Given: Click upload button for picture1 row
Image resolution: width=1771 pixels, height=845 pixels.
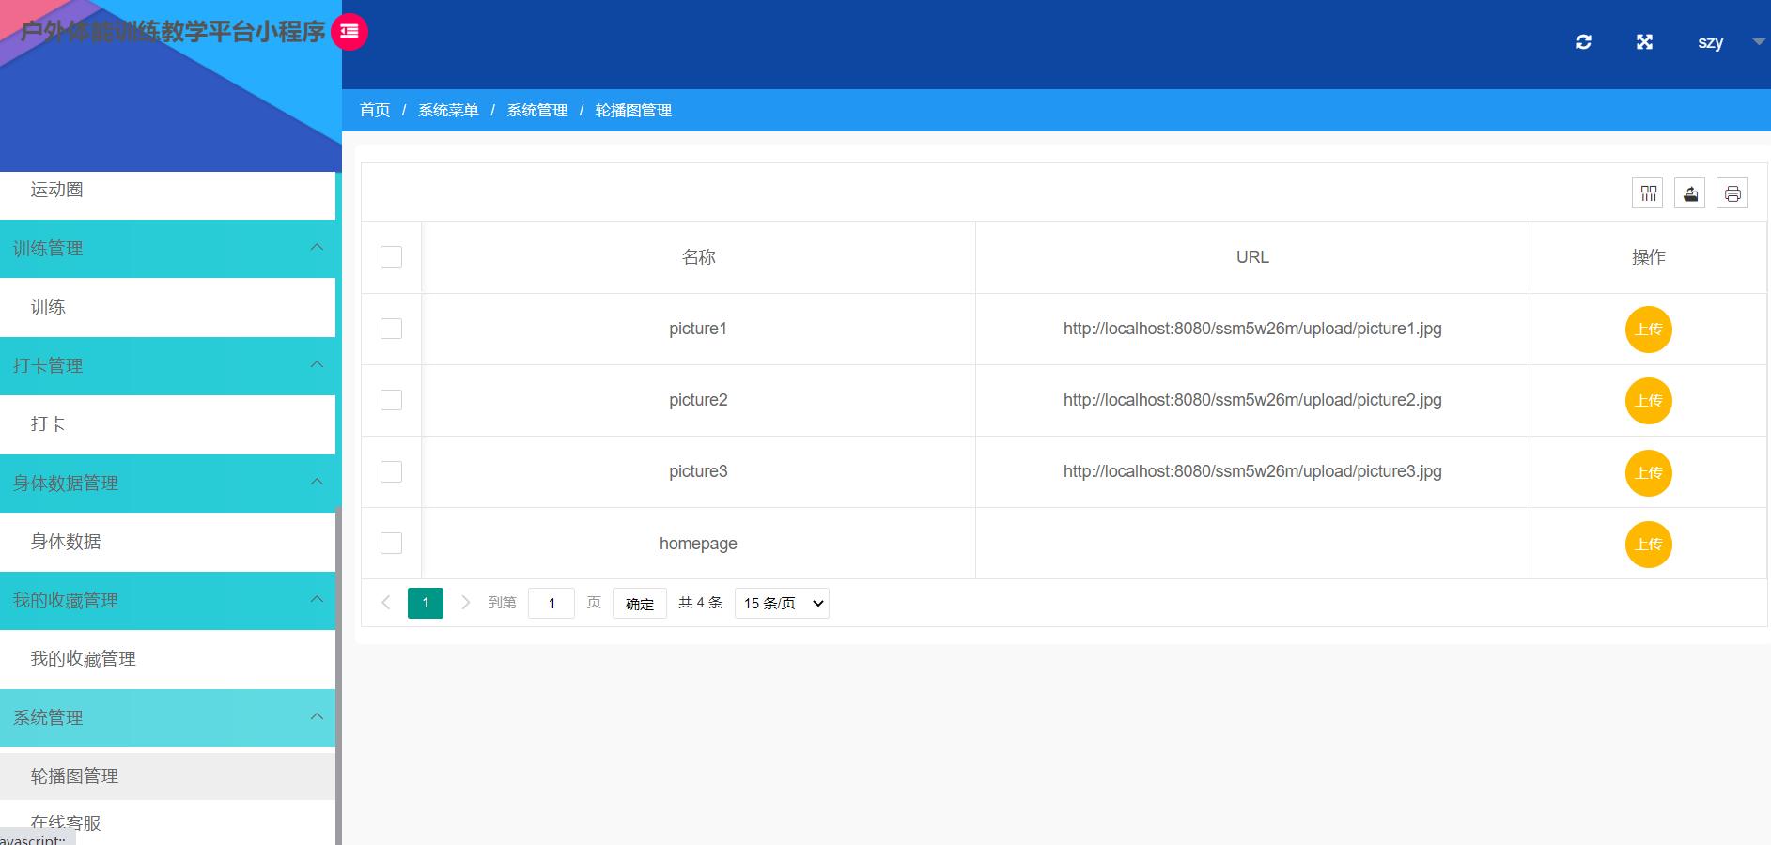Looking at the screenshot, I should tap(1648, 330).
